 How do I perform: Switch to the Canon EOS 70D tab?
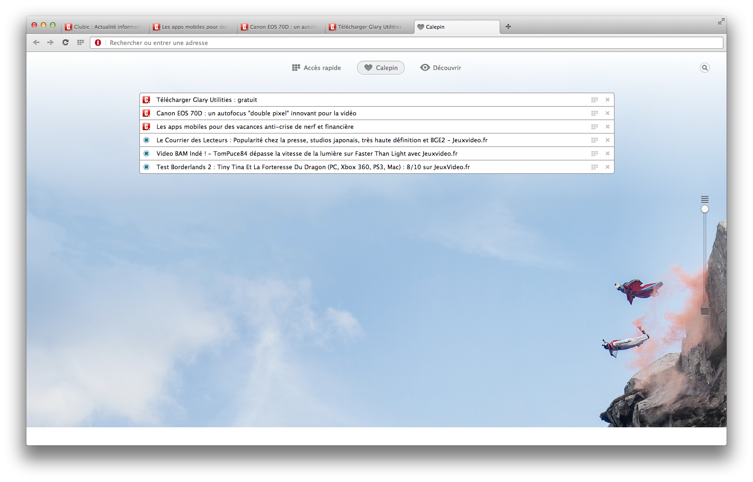click(x=282, y=27)
